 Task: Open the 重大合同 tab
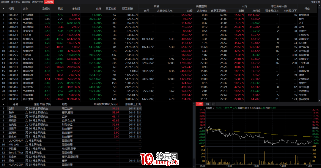click(x=26, y=2)
